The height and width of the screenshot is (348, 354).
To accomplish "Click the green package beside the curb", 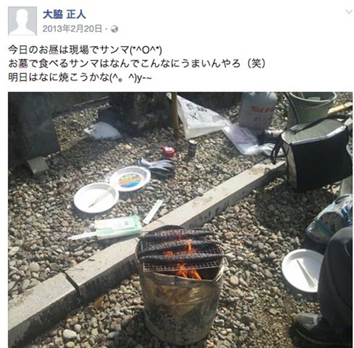I will 119,226.
